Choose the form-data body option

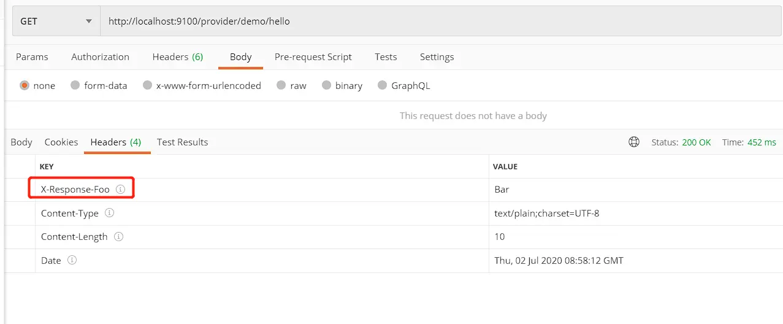(x=75, y=85)
